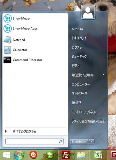Viewport: 116px width, 160px height.
Task: Open ファイル名を指定して実行 (Run)
Action: 89,121
